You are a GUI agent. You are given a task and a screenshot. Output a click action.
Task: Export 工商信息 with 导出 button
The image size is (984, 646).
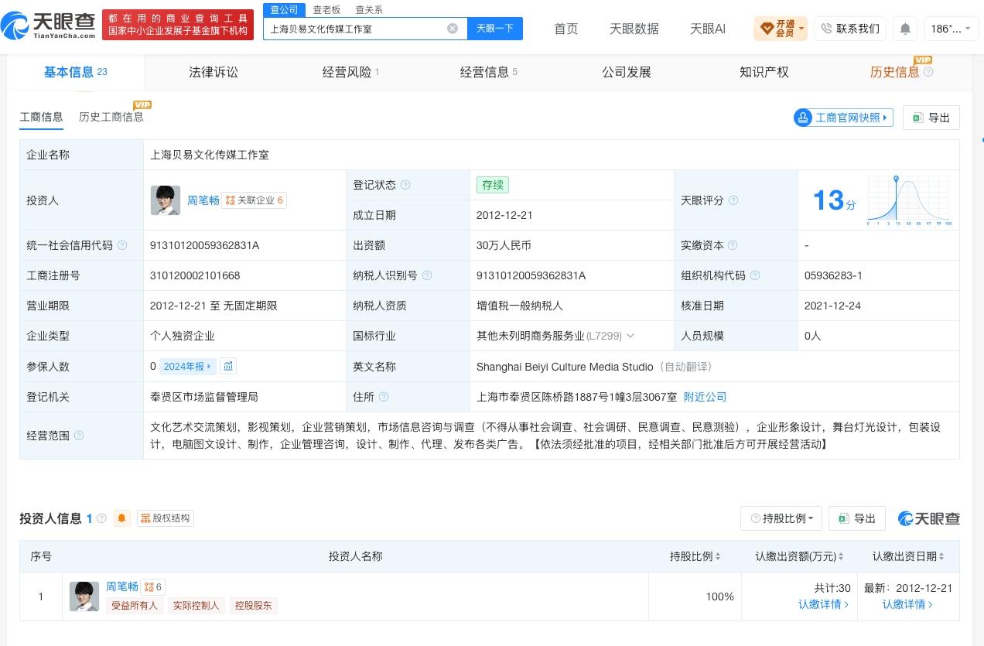[x=931, y=118]
